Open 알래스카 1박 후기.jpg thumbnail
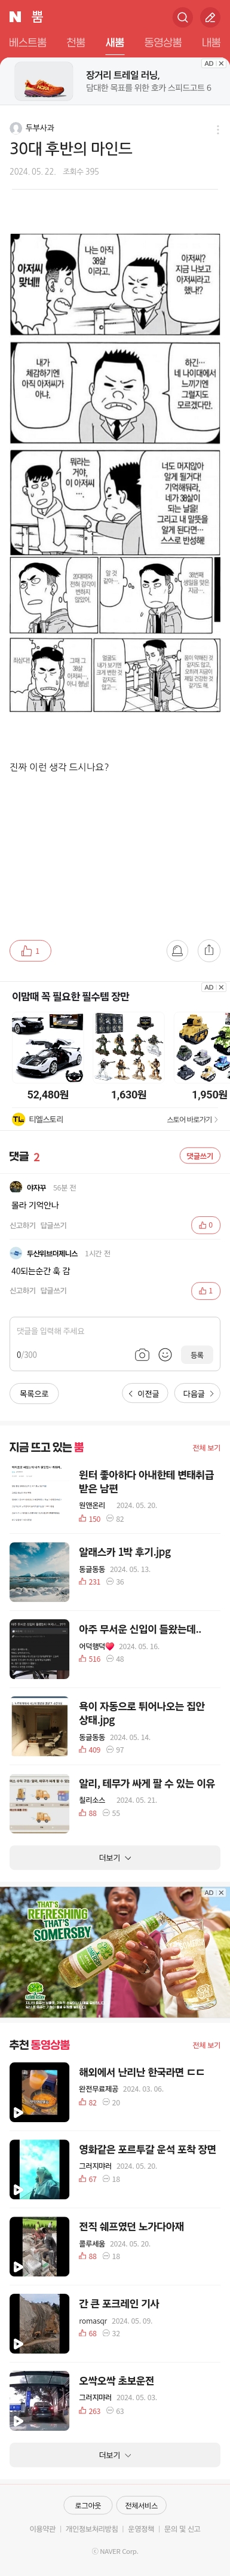The width and height of the screenshot is (230, 2576). pyautogui.click(x=39, y=1572)
